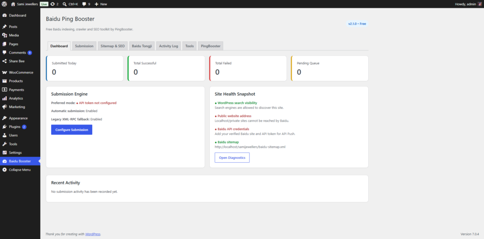484x239 pixels.
Task: Open the Sami Jewellers site link
Action: (x=28, y=4)
